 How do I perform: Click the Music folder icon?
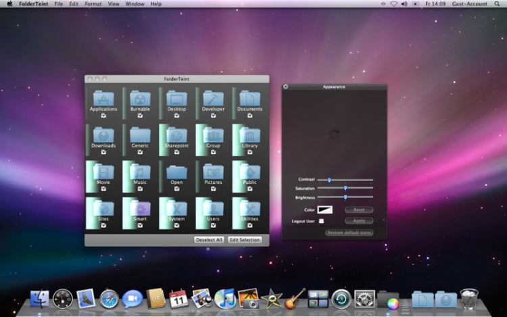(140, 171)
